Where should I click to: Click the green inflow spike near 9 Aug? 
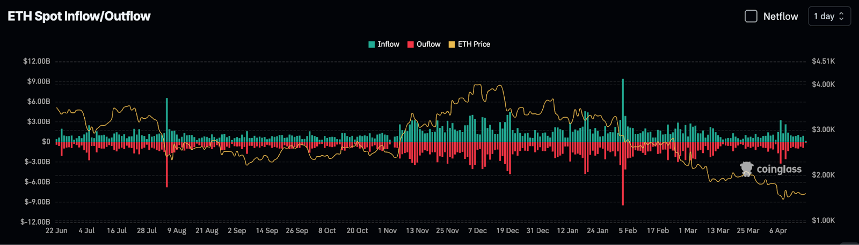click(167, 120)
